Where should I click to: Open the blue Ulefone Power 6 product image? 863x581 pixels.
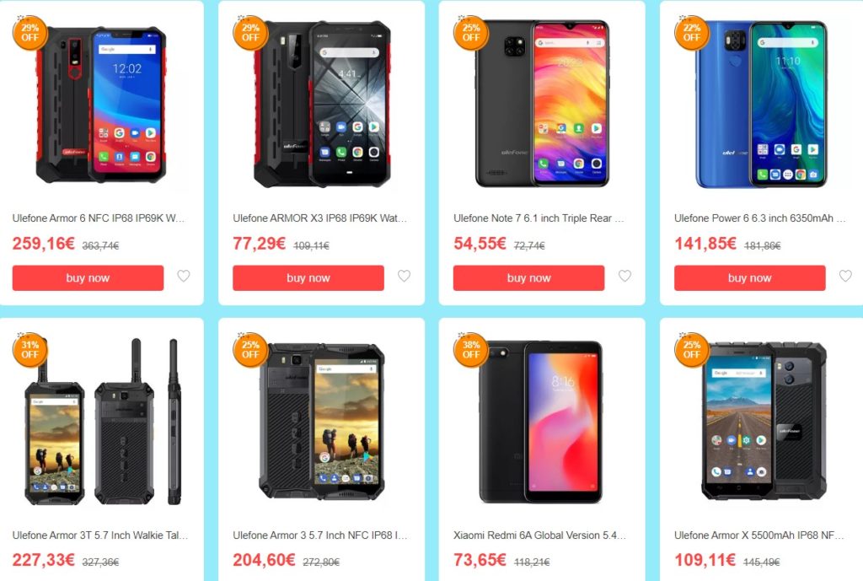coord(762,104)
